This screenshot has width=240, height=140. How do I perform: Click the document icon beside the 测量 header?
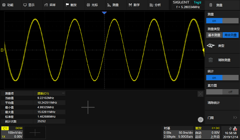[211, 5]
